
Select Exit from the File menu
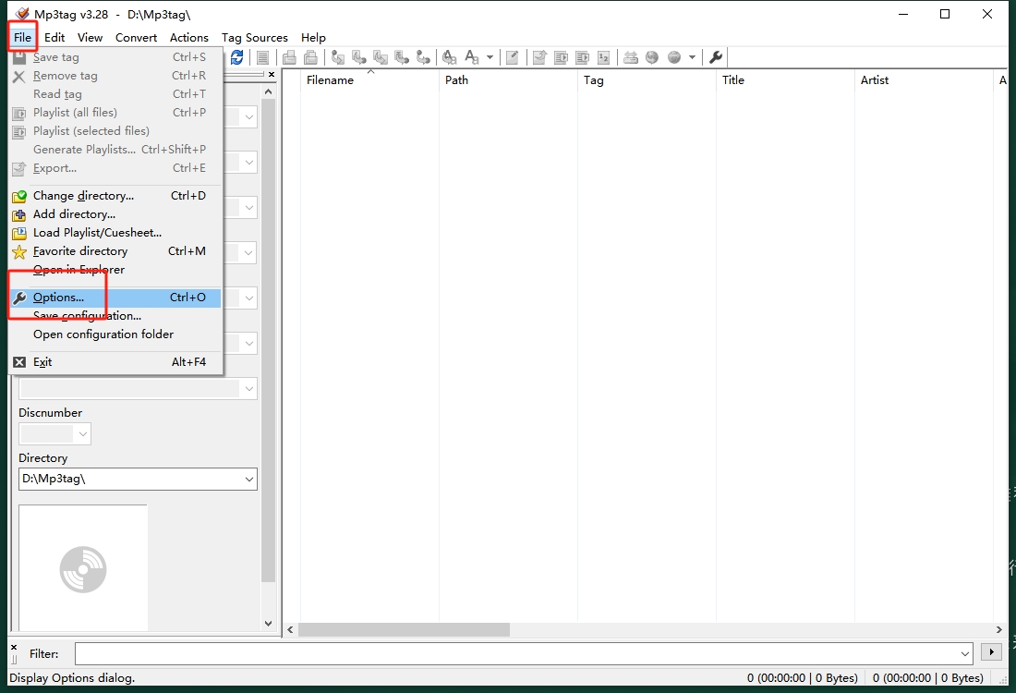point(116,361)
